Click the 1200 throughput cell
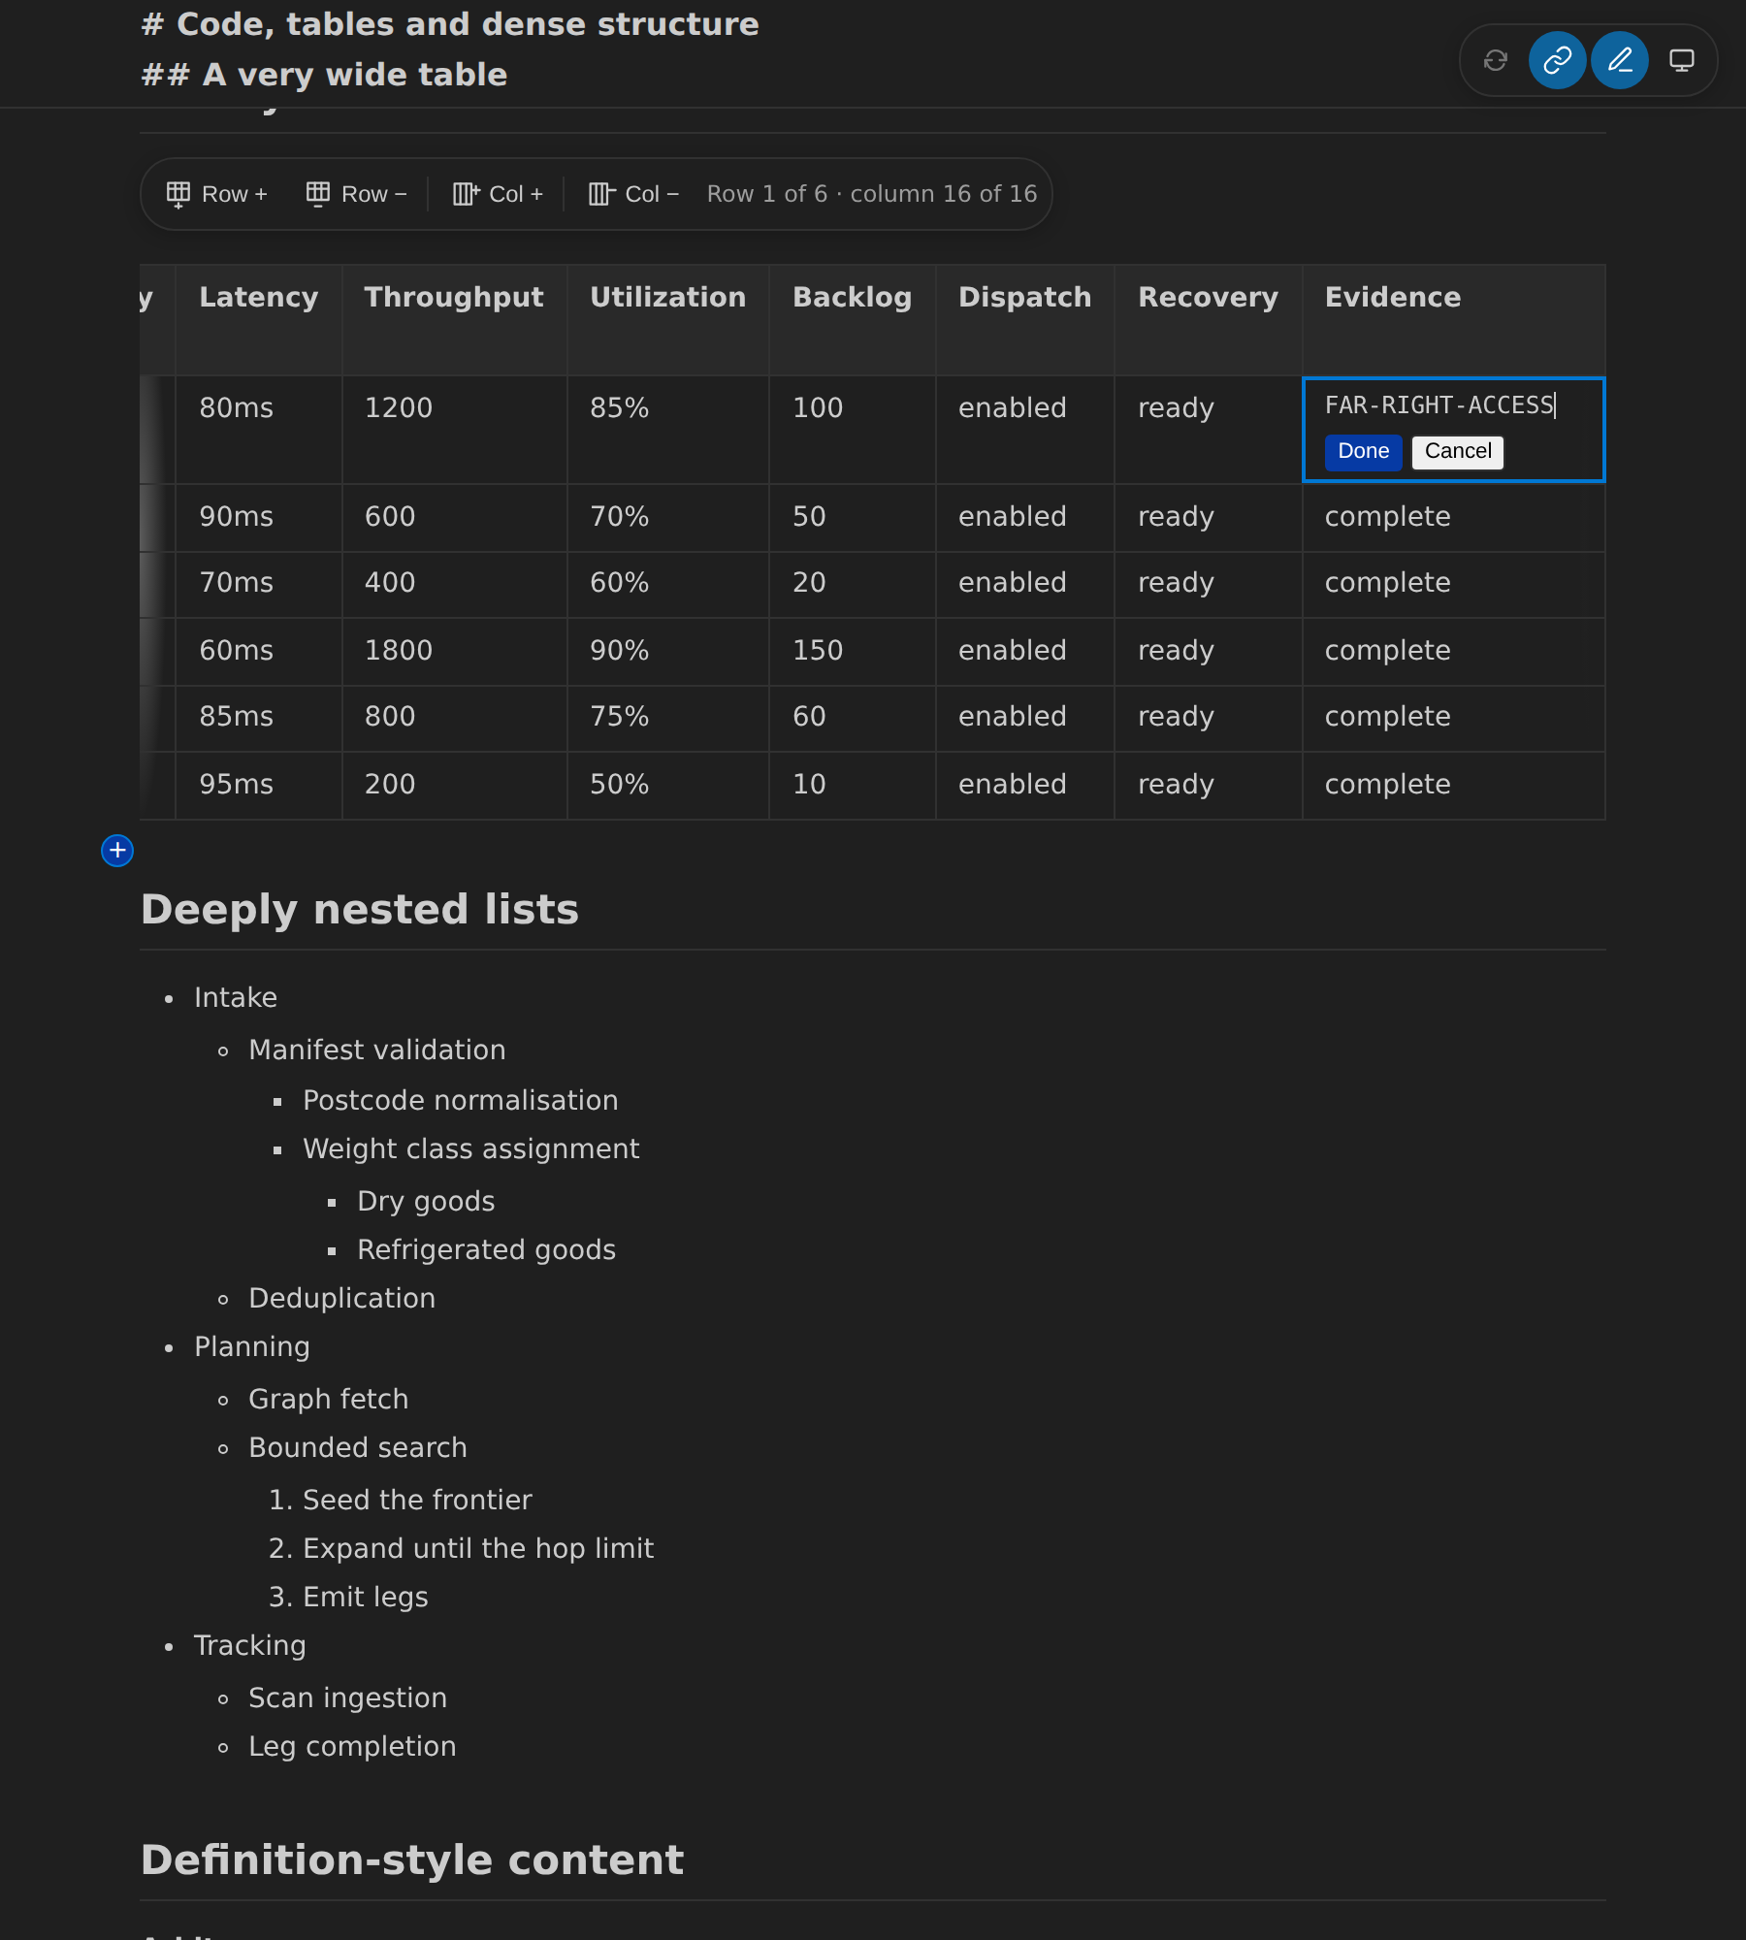 454,430
